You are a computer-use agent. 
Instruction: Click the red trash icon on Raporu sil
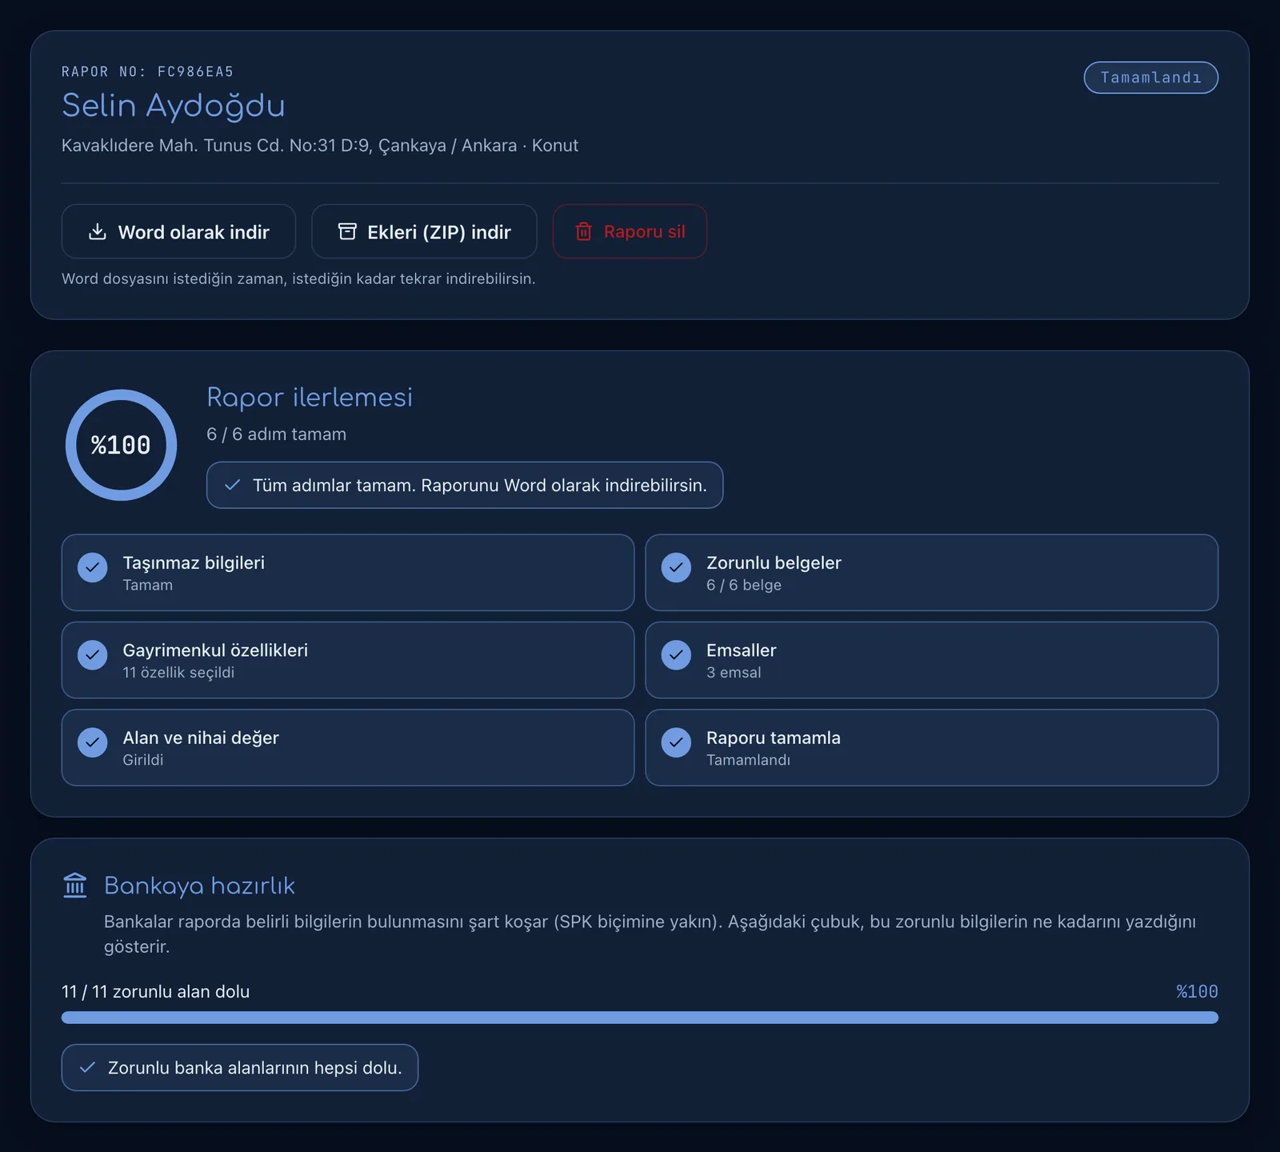(584, 232)
